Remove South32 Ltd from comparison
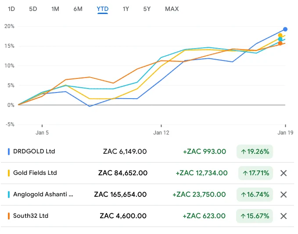This screenshot has height=234, width=298. [x=284, y=216]
